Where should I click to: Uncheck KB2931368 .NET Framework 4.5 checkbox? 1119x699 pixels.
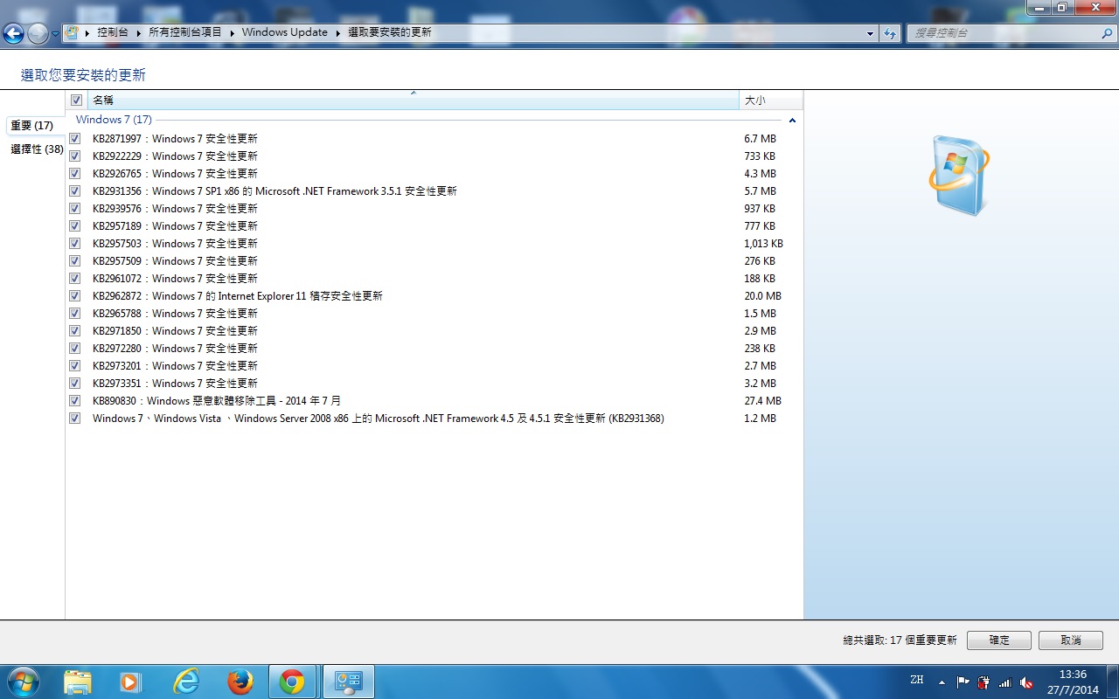click(75, 419)
